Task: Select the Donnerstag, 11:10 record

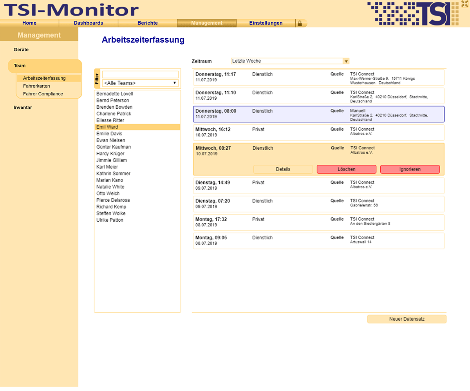Action: point(319,96)
